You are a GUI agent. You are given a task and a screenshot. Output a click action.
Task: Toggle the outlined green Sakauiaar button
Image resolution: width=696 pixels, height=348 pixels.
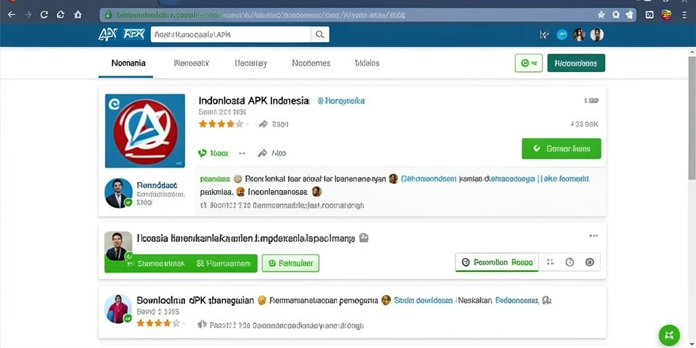[x=290, y=263]
